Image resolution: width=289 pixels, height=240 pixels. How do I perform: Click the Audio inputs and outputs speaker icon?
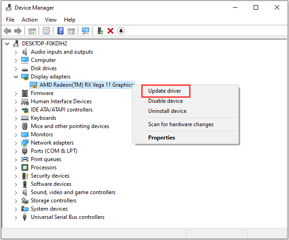25,52
